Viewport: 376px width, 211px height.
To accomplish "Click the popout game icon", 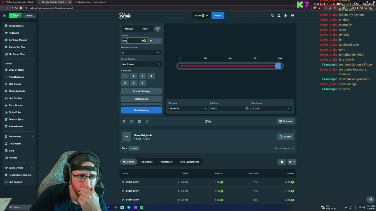I will (x=147, y=121).
